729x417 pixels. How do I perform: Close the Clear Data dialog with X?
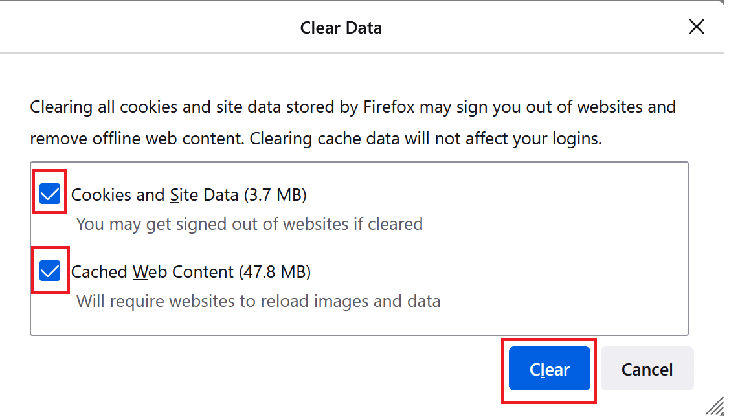point(696,27)
